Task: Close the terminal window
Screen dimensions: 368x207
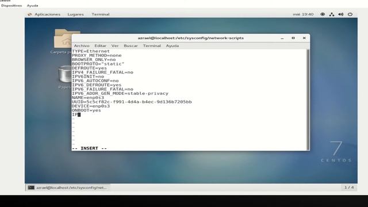Action: [x=304, y=38]
